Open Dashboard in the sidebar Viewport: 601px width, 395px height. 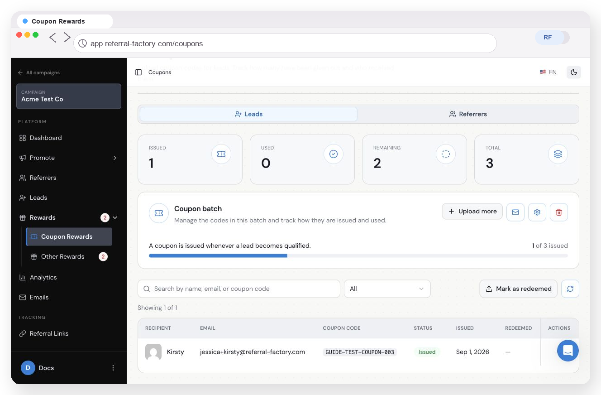pos(69,138)
